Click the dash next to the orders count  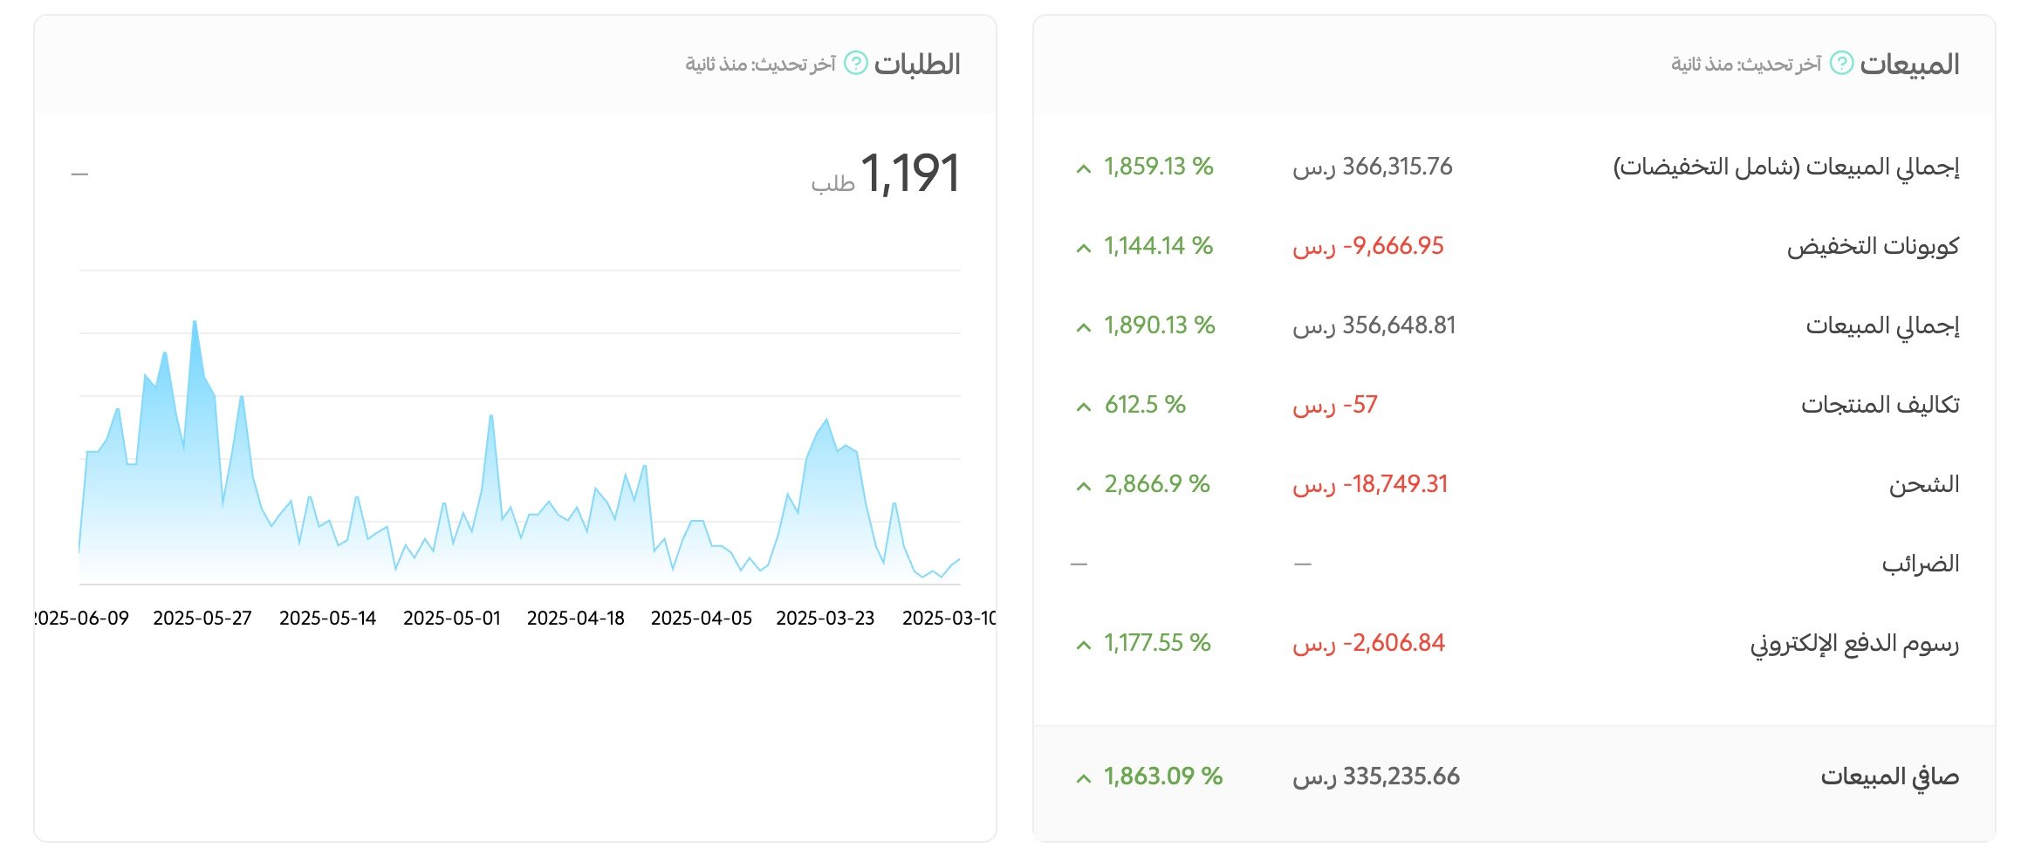79,174
